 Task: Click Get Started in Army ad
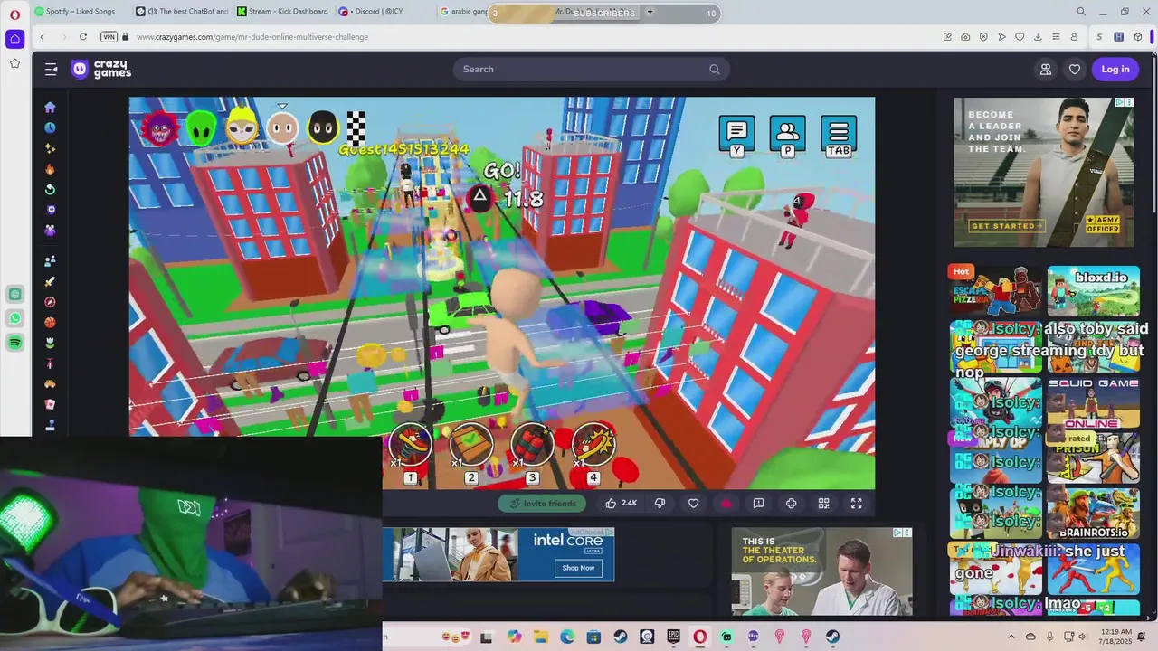(1006, 226)
